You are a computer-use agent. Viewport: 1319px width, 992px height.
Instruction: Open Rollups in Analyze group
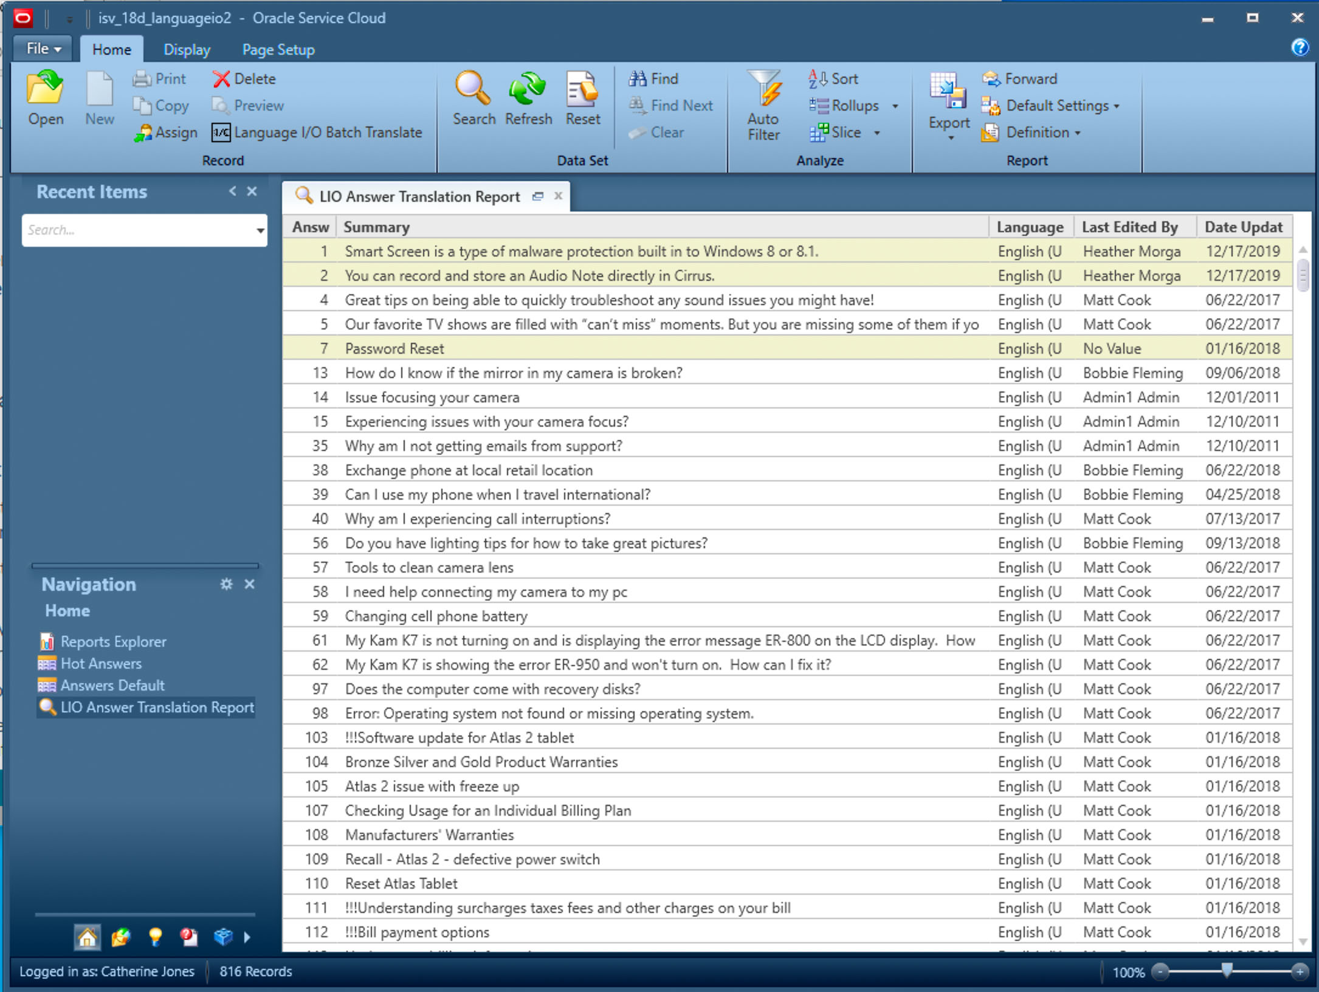853,106
